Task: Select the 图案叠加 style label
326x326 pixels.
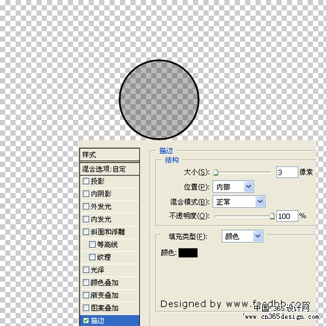Action: click(x=104, y=308)
